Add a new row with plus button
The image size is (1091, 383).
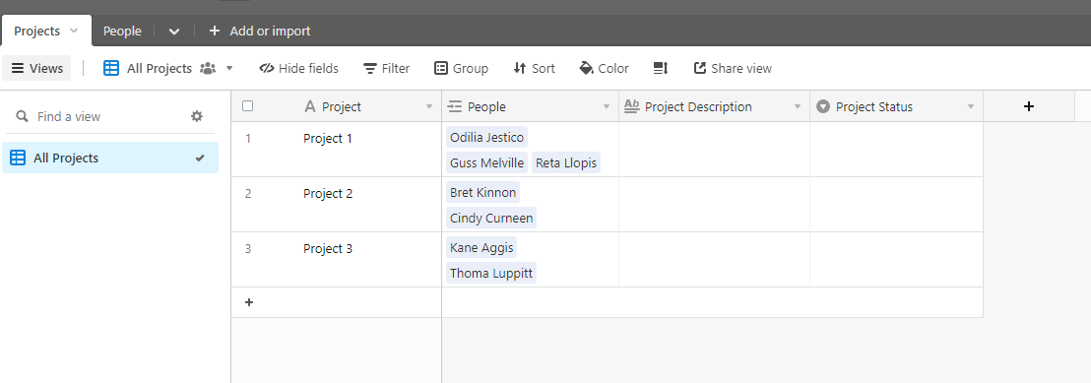pyautogui.click(x=249, y=302)
